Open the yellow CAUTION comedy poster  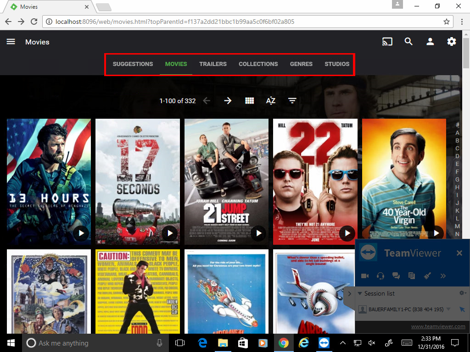pos(138,291)
